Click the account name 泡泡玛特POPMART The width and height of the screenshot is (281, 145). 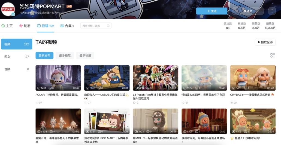42,7
